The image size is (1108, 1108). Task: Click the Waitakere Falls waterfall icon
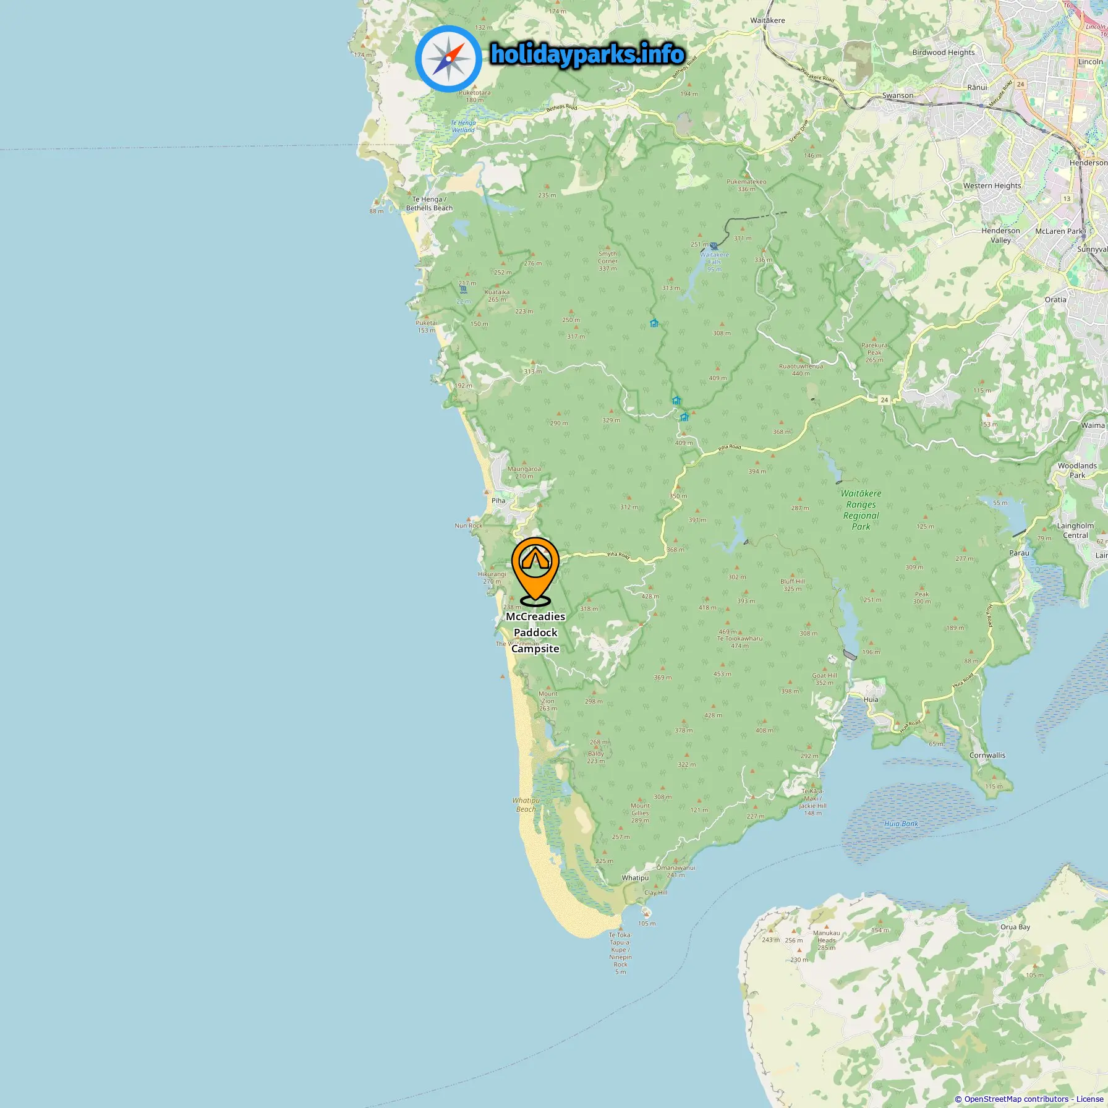714,246
